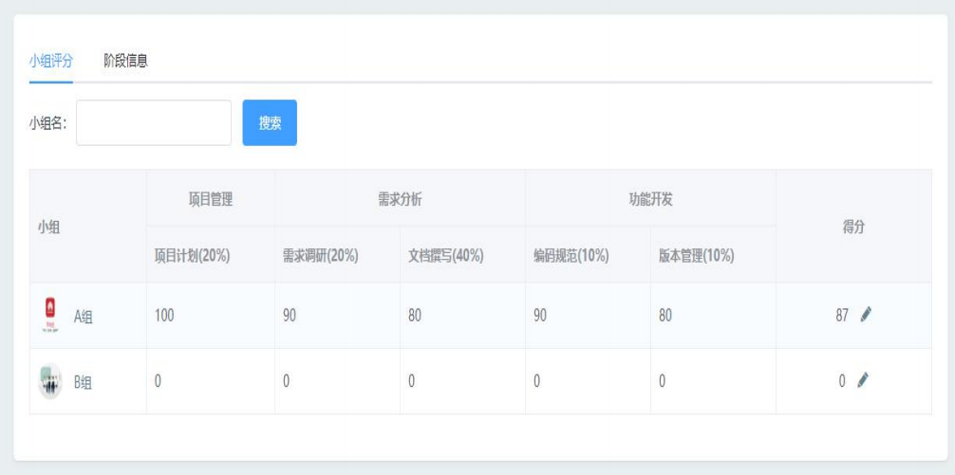The height and width of the screenshot is (475, 955).
Task: Click A组's 版本管理 score 80
Action: click(665, 316)
